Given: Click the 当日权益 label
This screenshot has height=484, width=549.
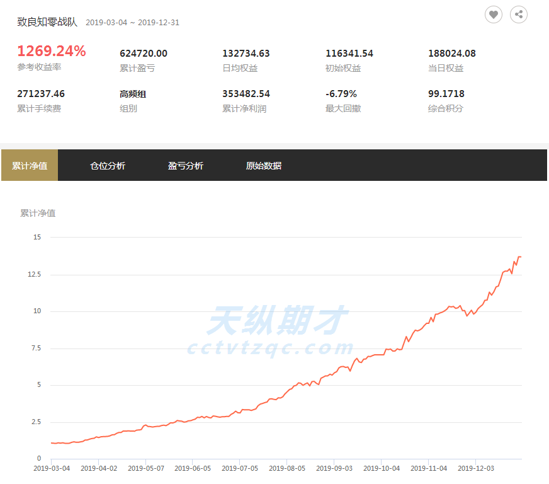Looking at the screenshot, I should tap(446, 68).
